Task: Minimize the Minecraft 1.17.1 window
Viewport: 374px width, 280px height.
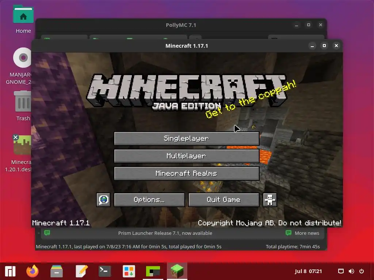Action: (x=312, y=46)
